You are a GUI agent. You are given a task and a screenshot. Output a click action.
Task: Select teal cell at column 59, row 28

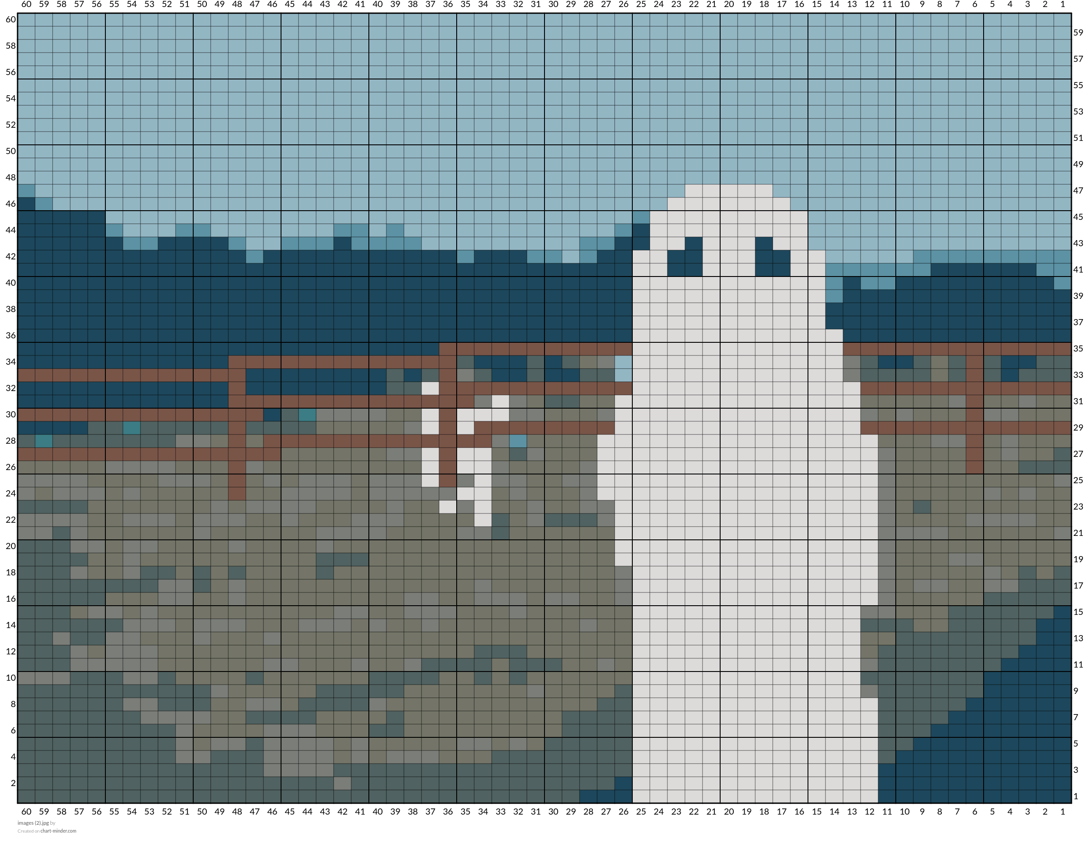[44, 441]
